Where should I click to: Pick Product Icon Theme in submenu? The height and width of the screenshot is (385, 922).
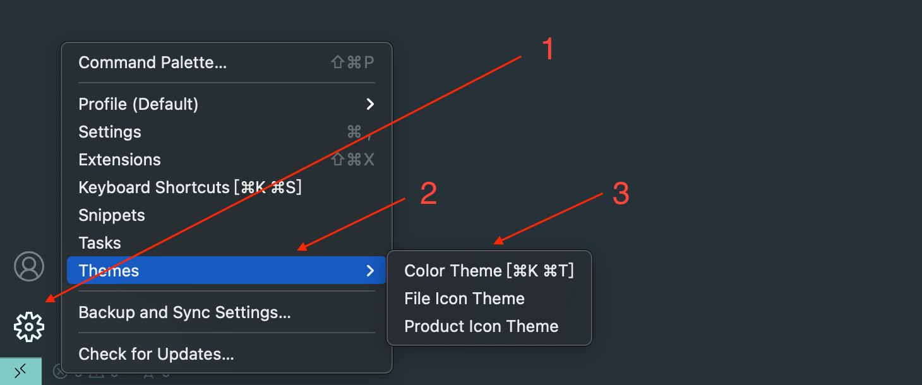(x=481, y=326)
